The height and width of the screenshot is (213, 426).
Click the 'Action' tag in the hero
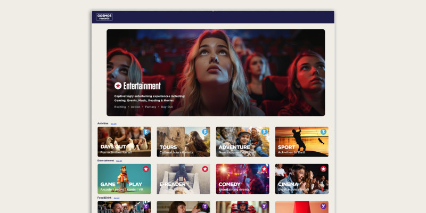coord(136,107)
